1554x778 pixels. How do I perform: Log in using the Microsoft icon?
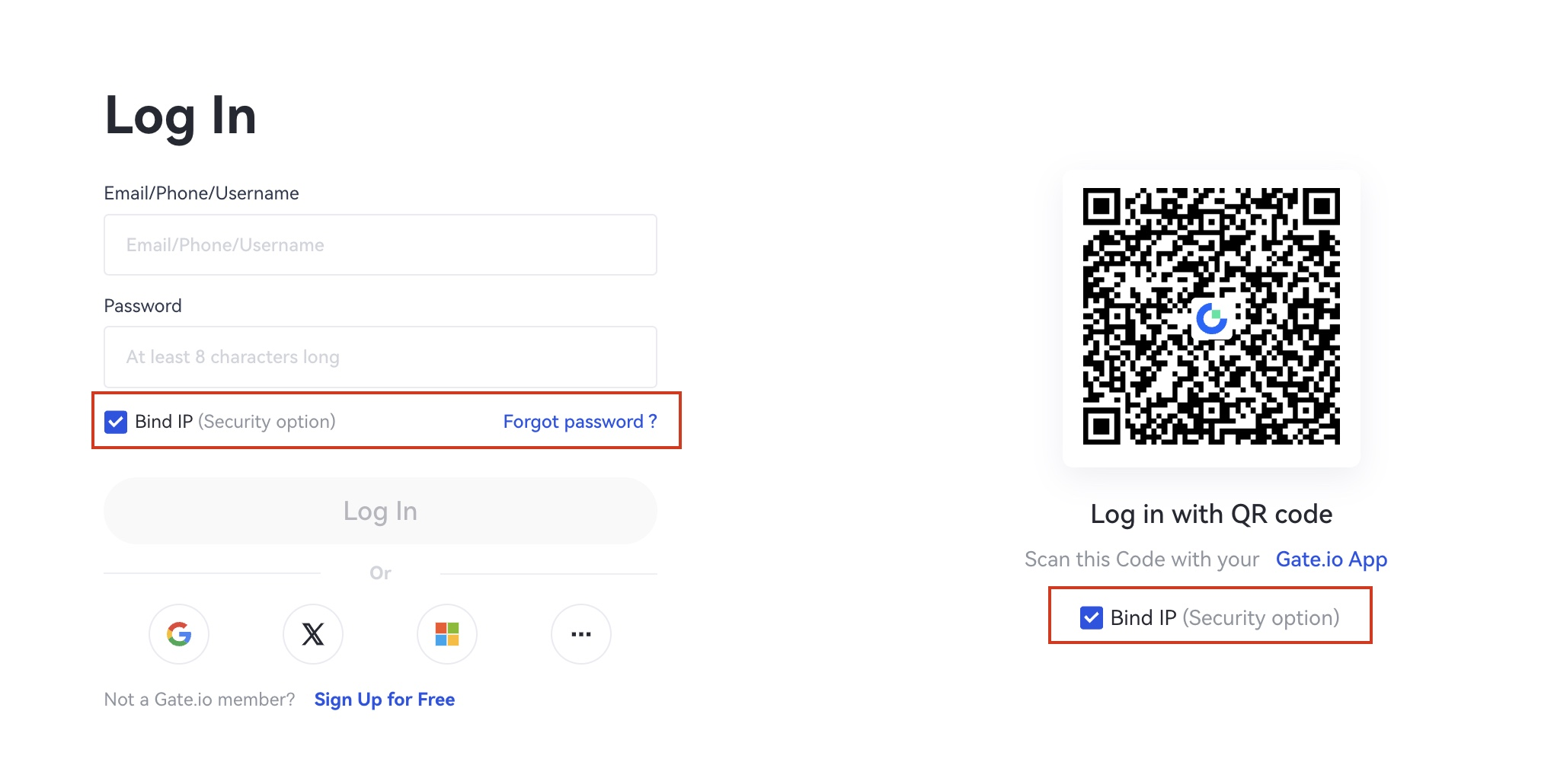pos(447,634)
